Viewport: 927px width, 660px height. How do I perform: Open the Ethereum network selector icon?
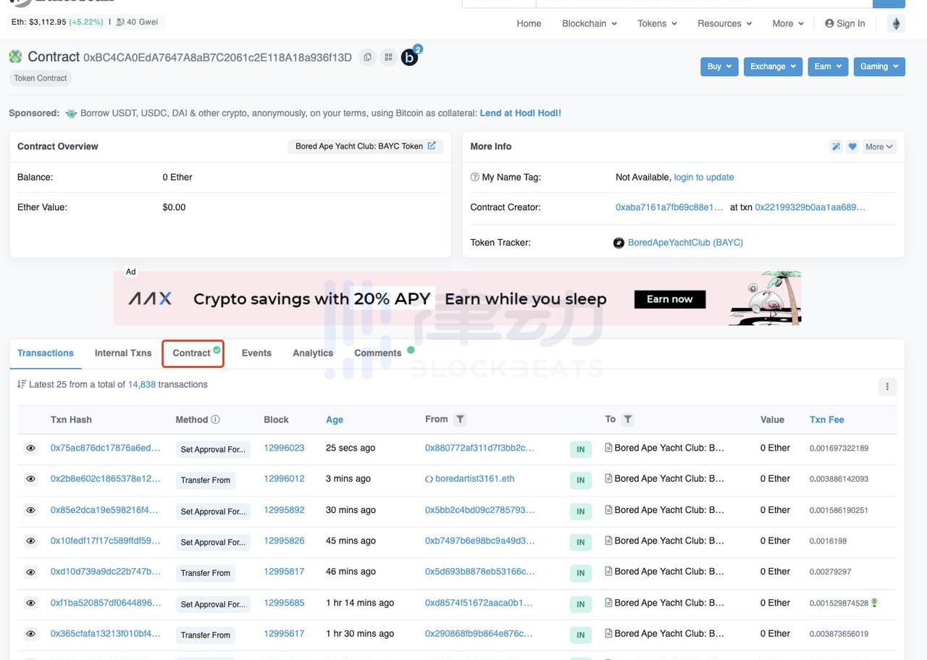click(x=896, y=23)
